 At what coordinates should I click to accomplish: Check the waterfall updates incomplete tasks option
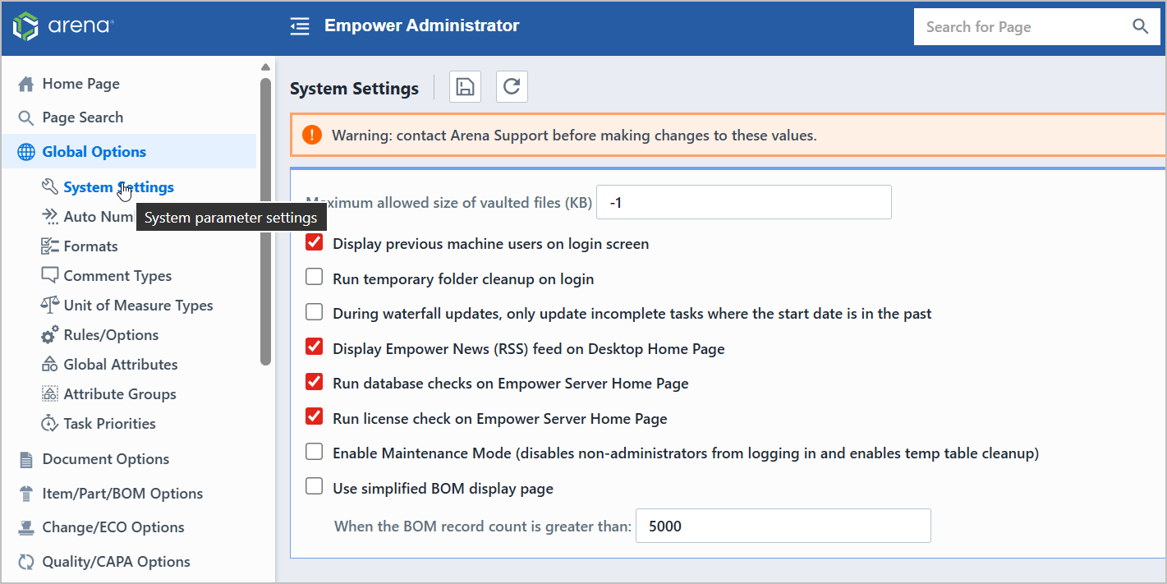point(314,312)
